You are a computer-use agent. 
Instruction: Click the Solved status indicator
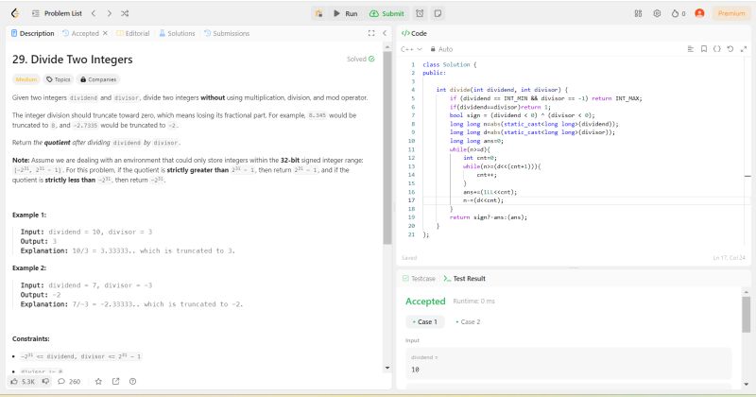coord(361,59)
